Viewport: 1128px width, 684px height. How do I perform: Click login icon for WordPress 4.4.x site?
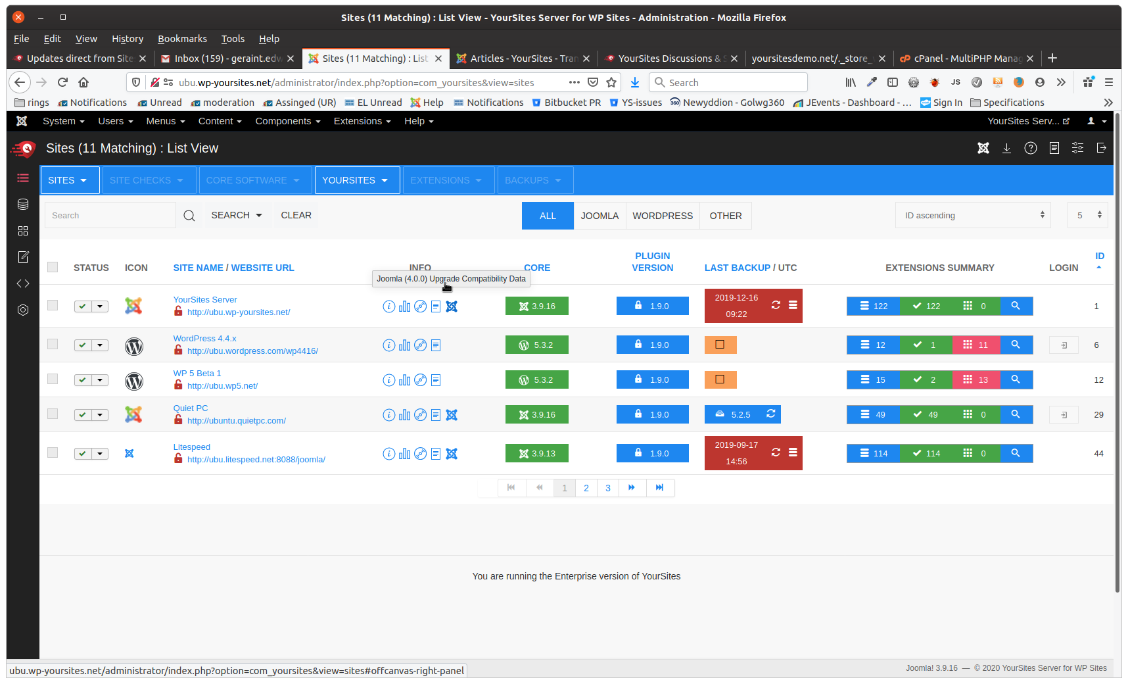tap(1064, 345)
